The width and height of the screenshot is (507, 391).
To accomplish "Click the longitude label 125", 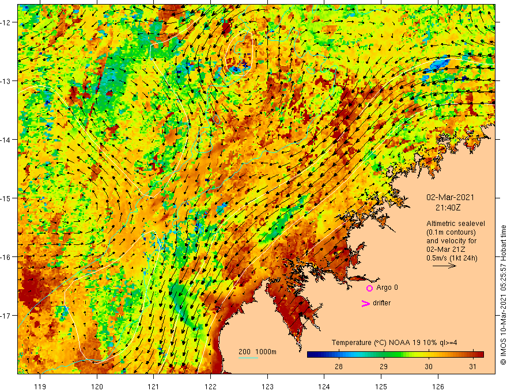I will coord(381,386).
